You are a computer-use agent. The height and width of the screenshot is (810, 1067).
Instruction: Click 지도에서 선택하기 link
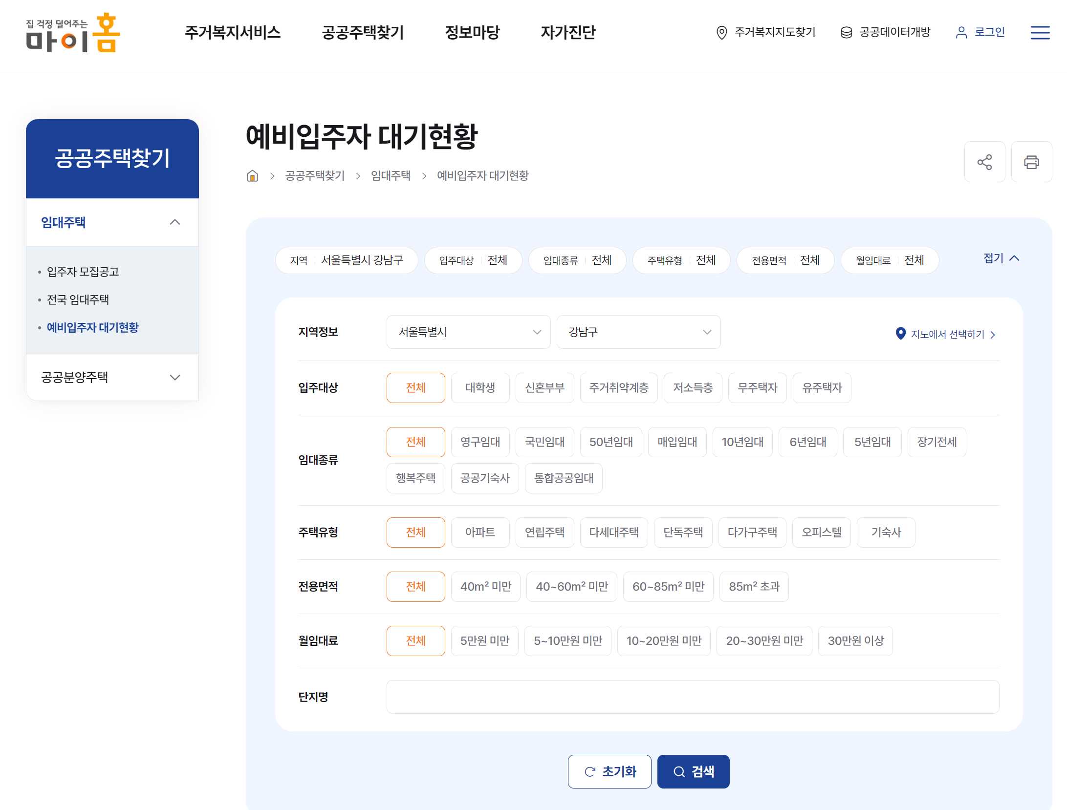point(947,334)
